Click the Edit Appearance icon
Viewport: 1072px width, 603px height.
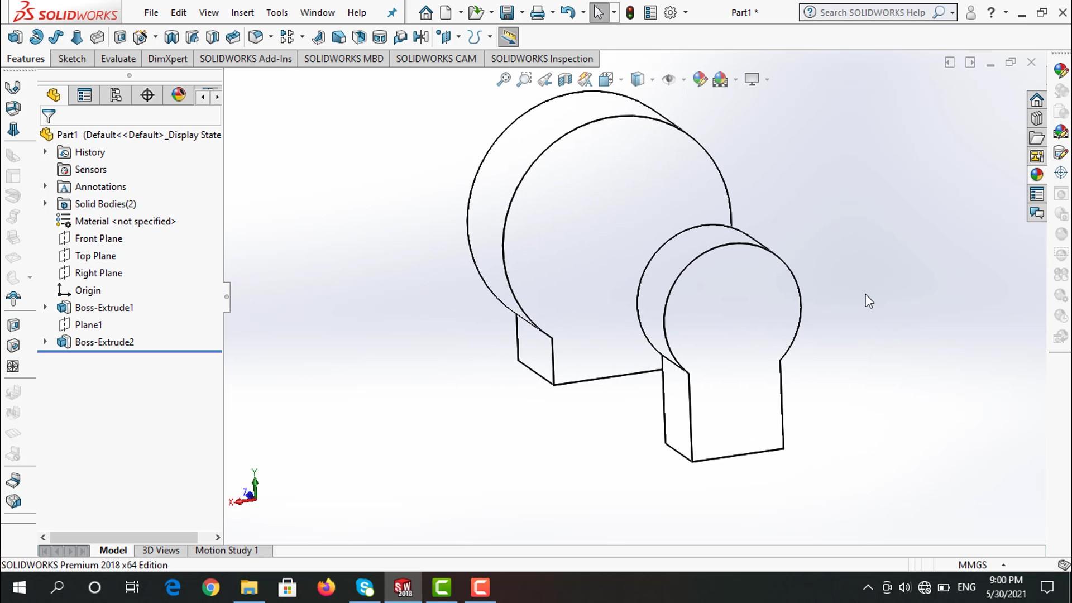click(x=700, y=79)
